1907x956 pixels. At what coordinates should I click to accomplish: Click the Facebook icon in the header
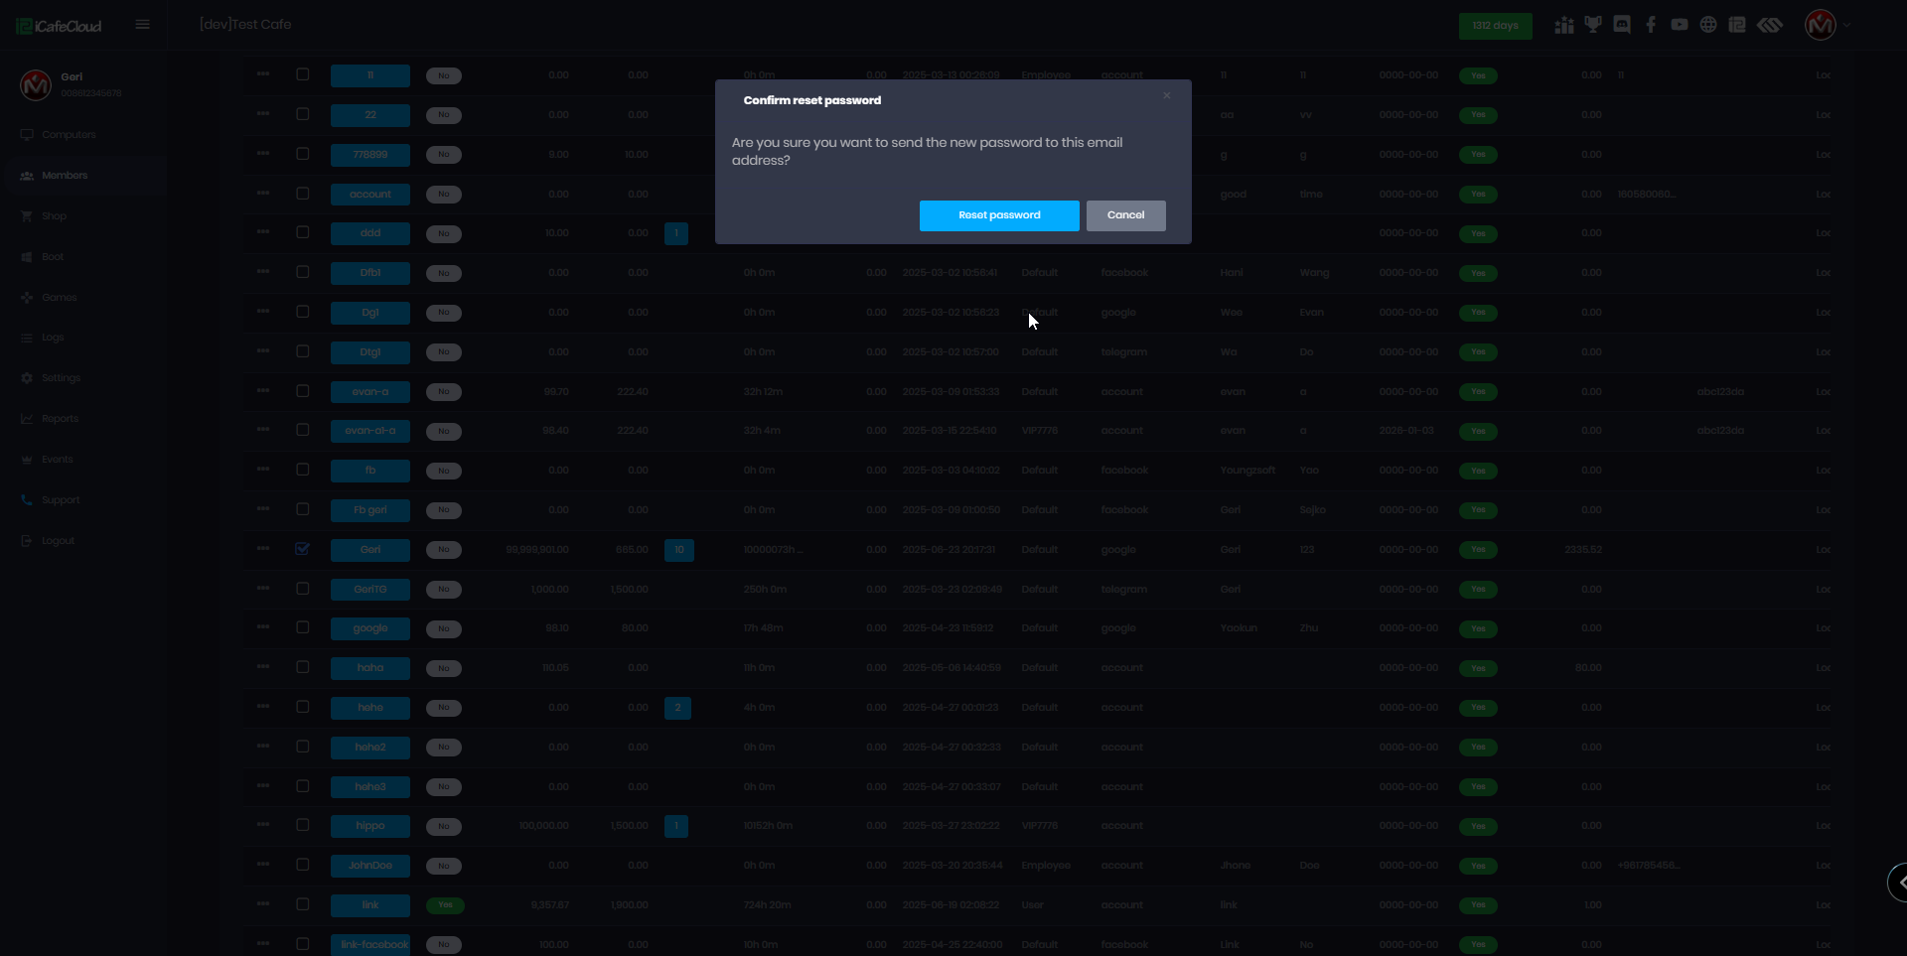click(x=1651, y=25)
